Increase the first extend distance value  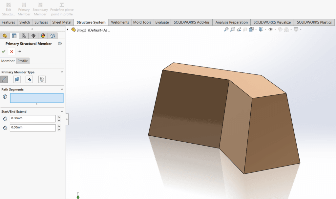(x=59, y=117)
